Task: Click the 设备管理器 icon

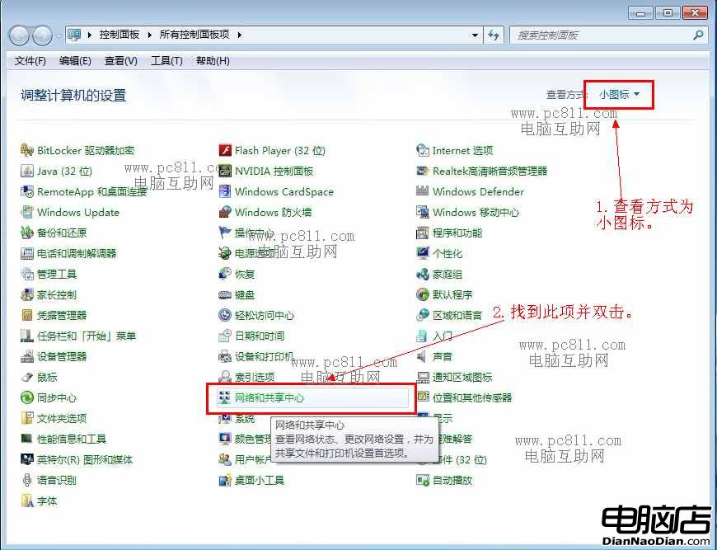Action: coord(27,356)
